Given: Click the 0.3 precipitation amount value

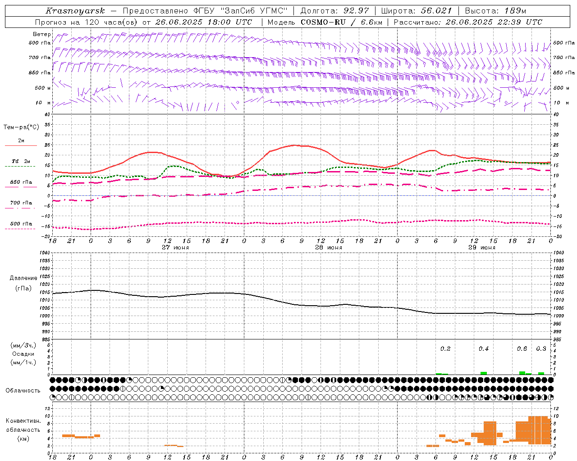Looking at the screenshot, I should [x=541, y=349].
